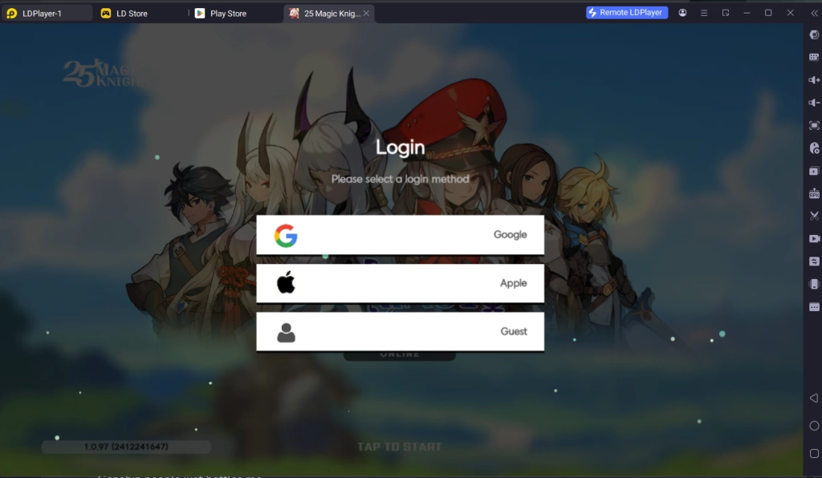Image resolution: width=822 pixels, height=478 pixels.
Task: Open the LD Store tab
Action: point(124,13)
